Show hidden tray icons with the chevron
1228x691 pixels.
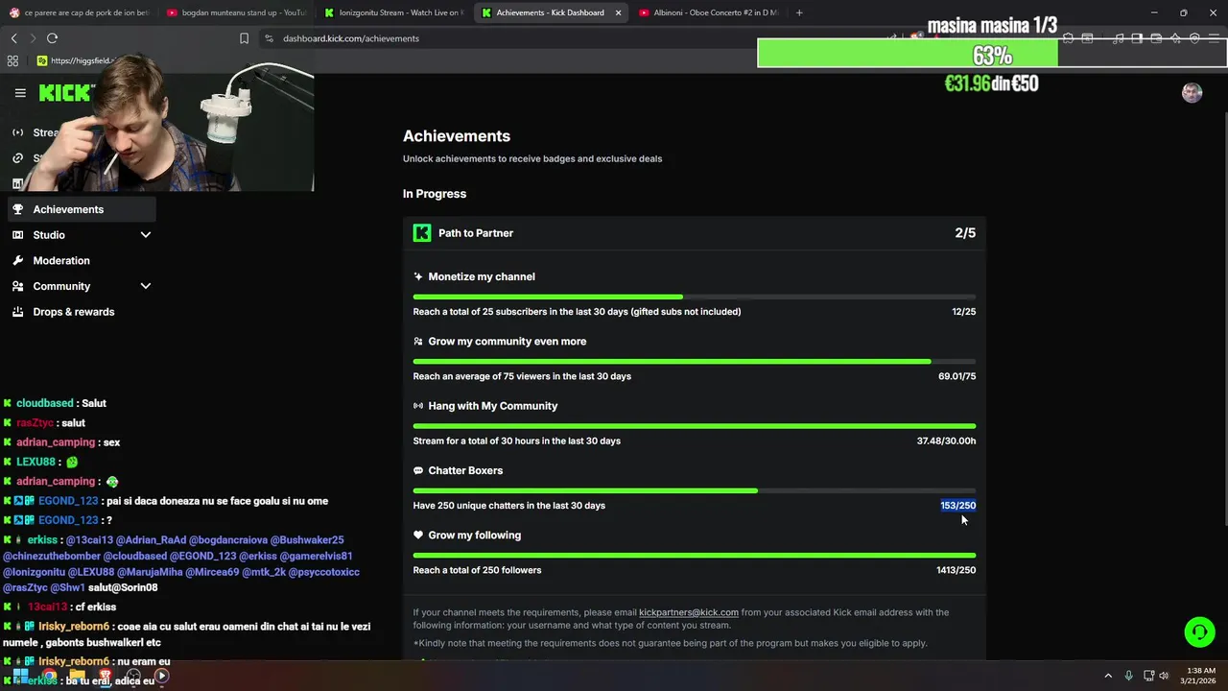(1108, 676)
